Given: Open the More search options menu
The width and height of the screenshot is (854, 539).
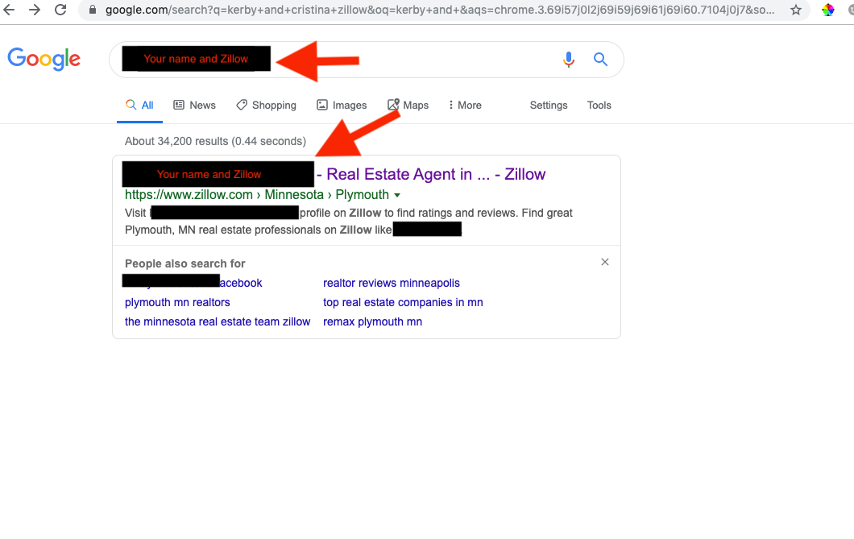Looking at the screenshot, I should pos(465,105).
